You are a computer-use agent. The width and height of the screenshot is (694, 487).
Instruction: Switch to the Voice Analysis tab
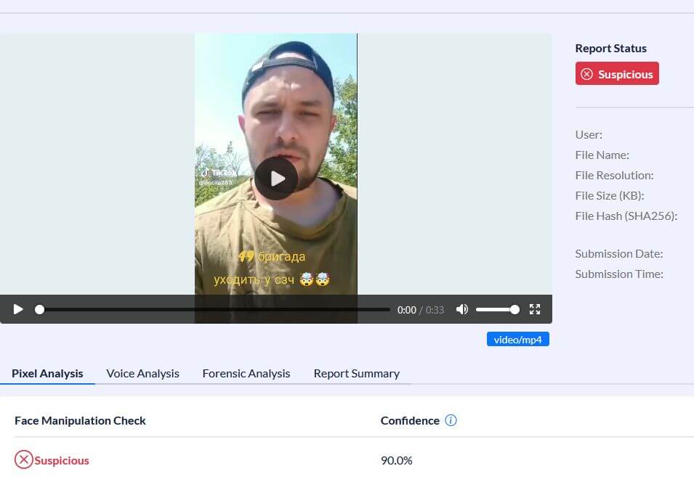[142, 374]
